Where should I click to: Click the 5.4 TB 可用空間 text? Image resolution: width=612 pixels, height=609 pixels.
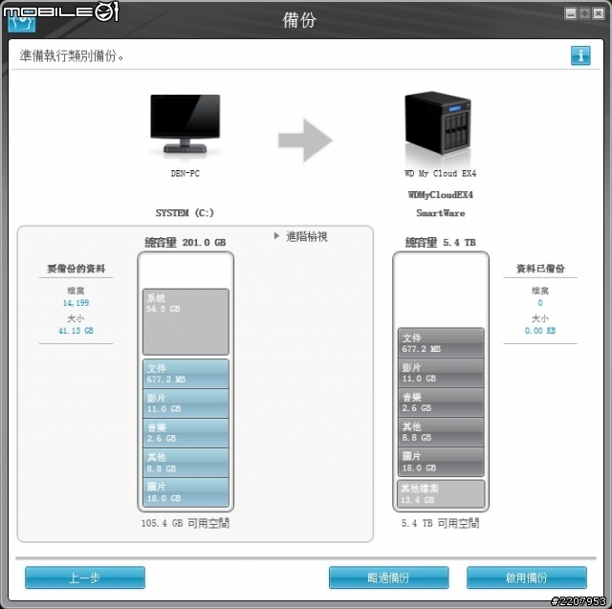coord(440,523)
